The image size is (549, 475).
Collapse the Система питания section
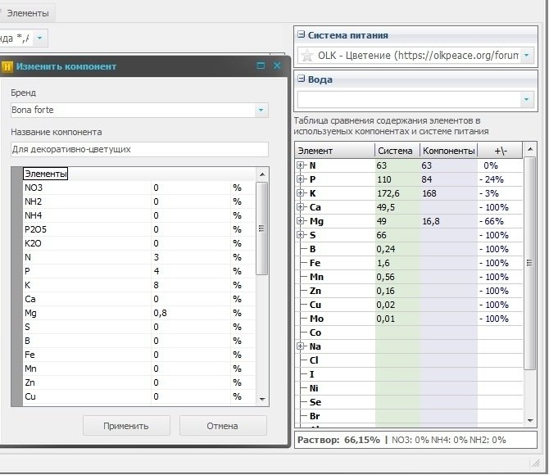(x=301, y=34)
